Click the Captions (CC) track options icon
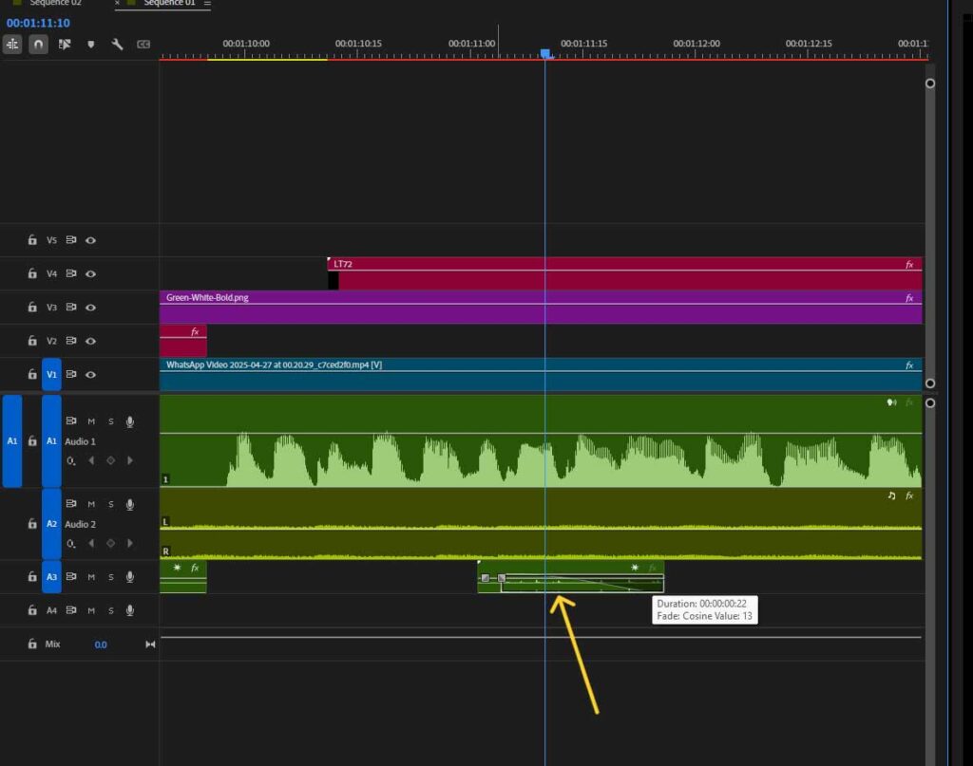Viewport: 973px width, 766px height. pyautogui.click(x=143, y=44)
